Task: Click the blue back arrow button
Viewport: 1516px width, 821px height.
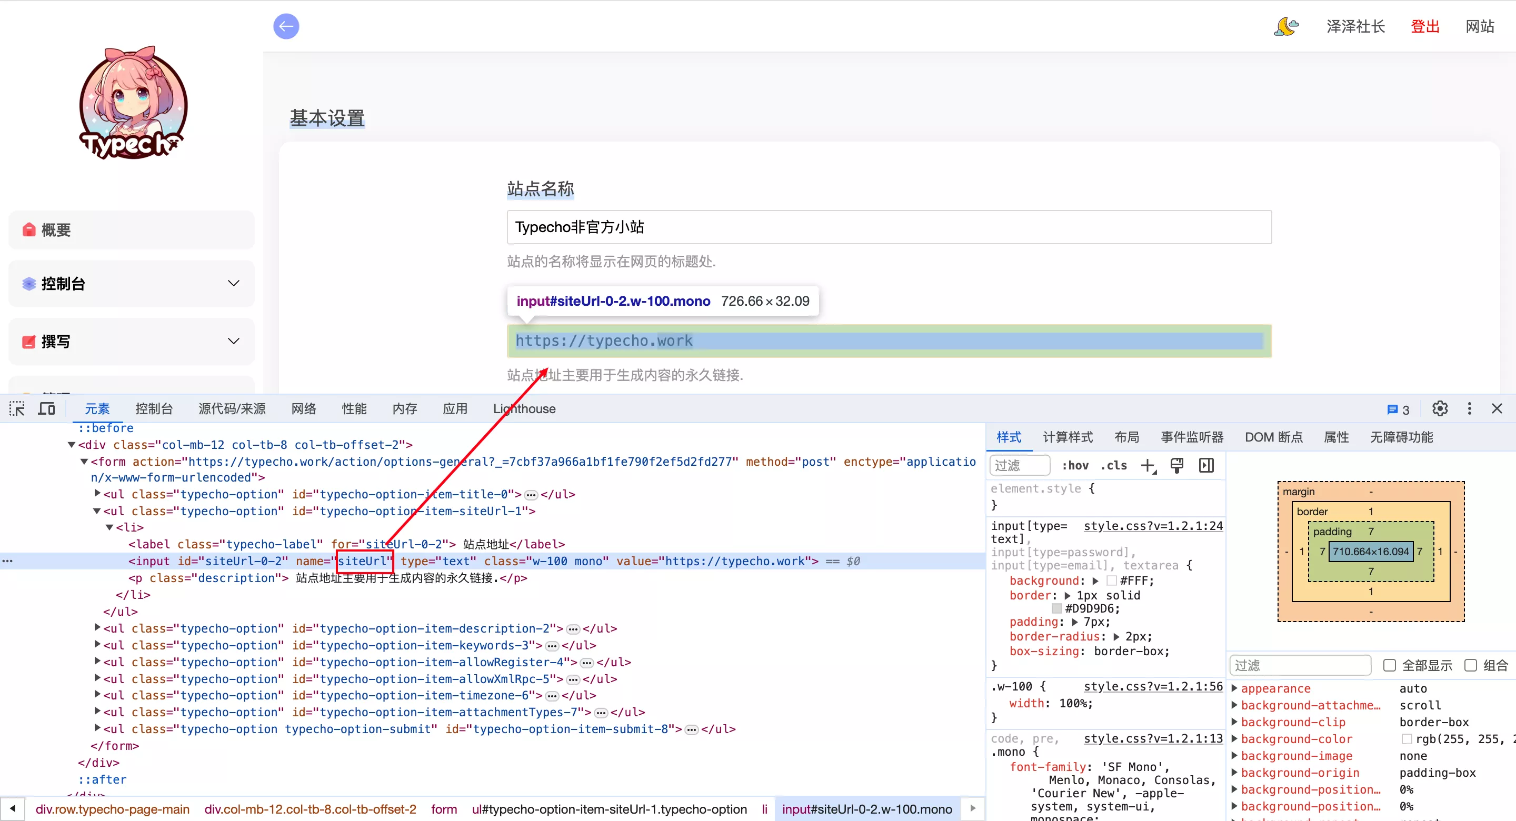Action: point(286,26)
